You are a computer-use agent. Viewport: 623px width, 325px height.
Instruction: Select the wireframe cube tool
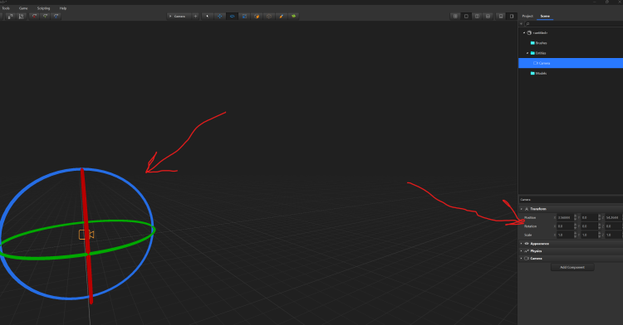pos(269,17)
